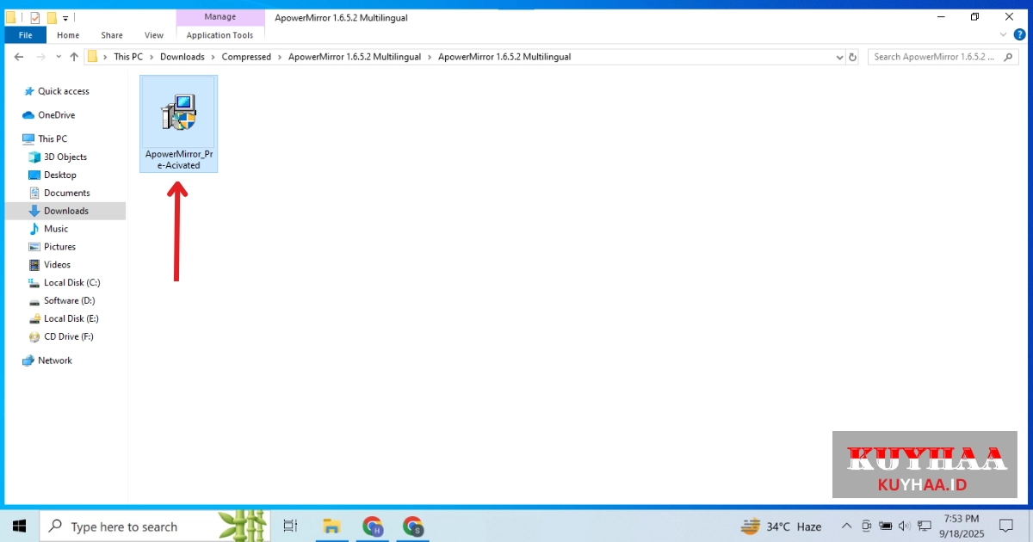Expand the ribbon with the chevron arrow

click(1003, 35)
